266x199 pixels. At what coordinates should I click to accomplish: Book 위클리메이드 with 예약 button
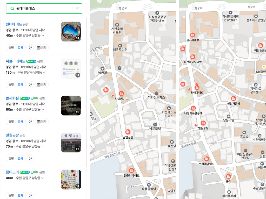42,85
